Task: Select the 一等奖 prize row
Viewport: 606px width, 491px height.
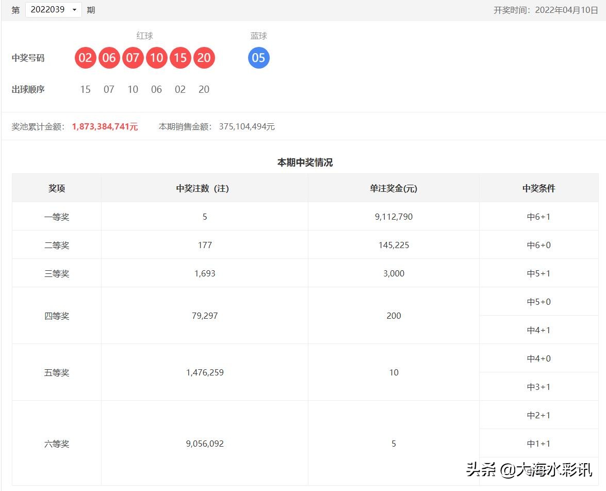Action: pyautogui.click(x=56, y=217)
